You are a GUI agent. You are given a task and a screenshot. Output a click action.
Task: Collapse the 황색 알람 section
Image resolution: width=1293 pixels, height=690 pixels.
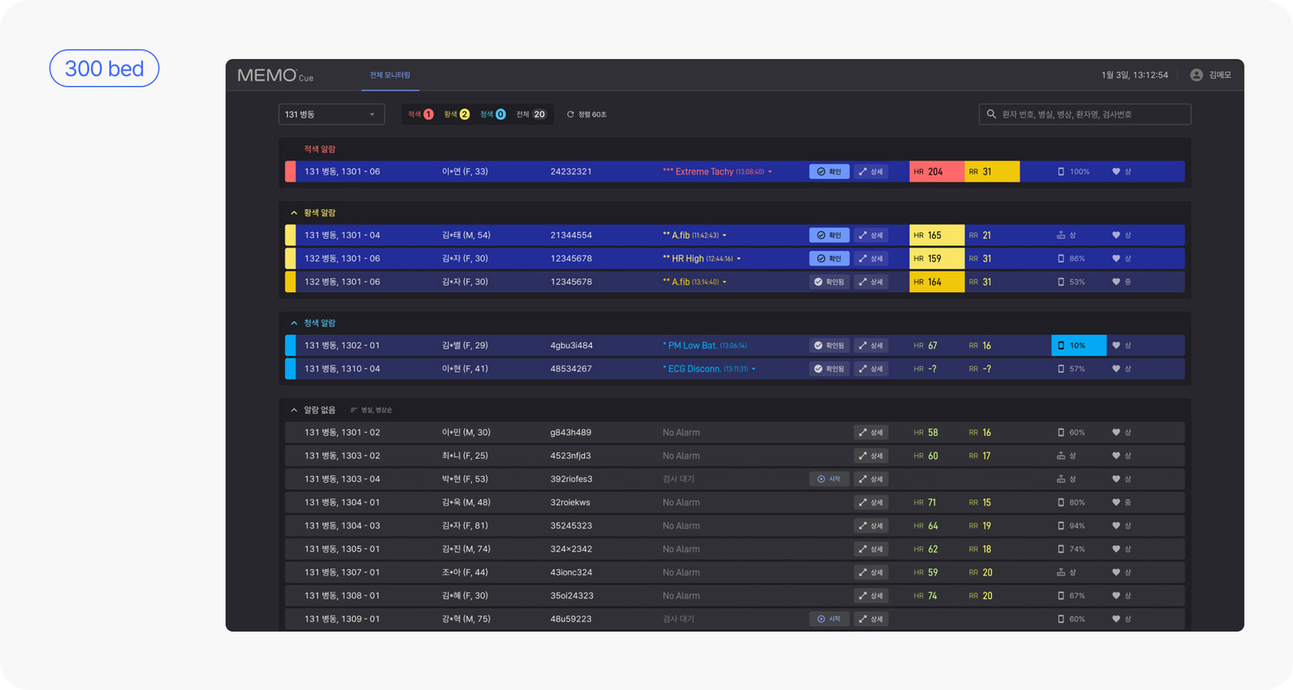[x=294, y=213]
